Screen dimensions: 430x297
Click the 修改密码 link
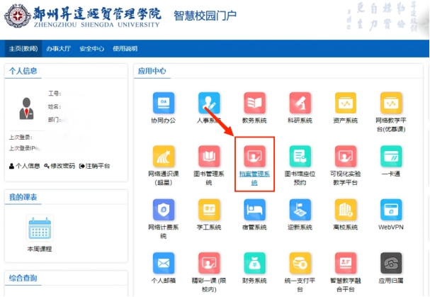tap(59, 166)
